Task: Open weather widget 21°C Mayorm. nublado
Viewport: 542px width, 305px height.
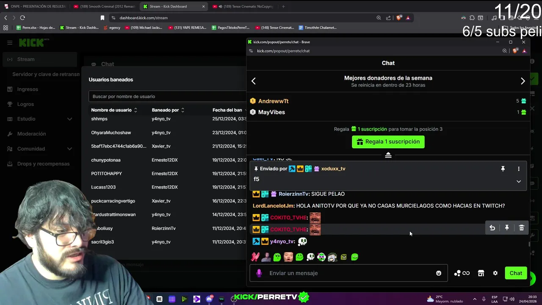Action: tap(445, 299)
